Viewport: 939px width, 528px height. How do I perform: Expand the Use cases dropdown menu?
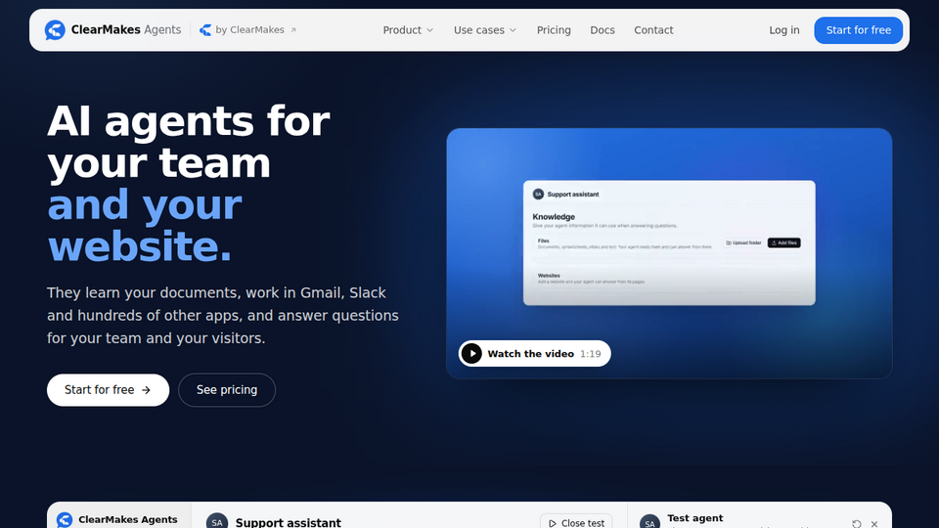coord(484,30)
